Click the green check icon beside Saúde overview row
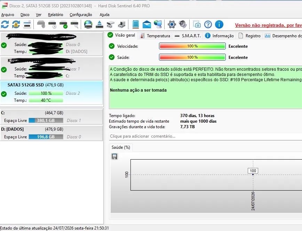 (x=112, y=57)
